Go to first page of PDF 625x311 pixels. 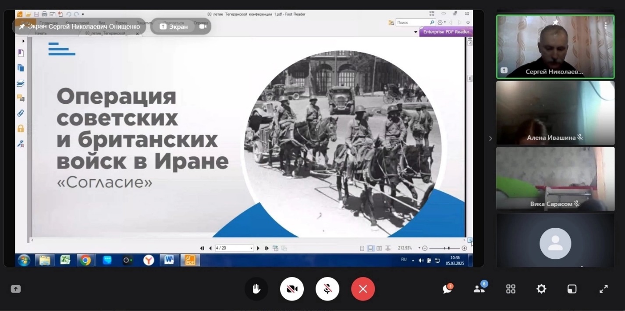point(202,248)
